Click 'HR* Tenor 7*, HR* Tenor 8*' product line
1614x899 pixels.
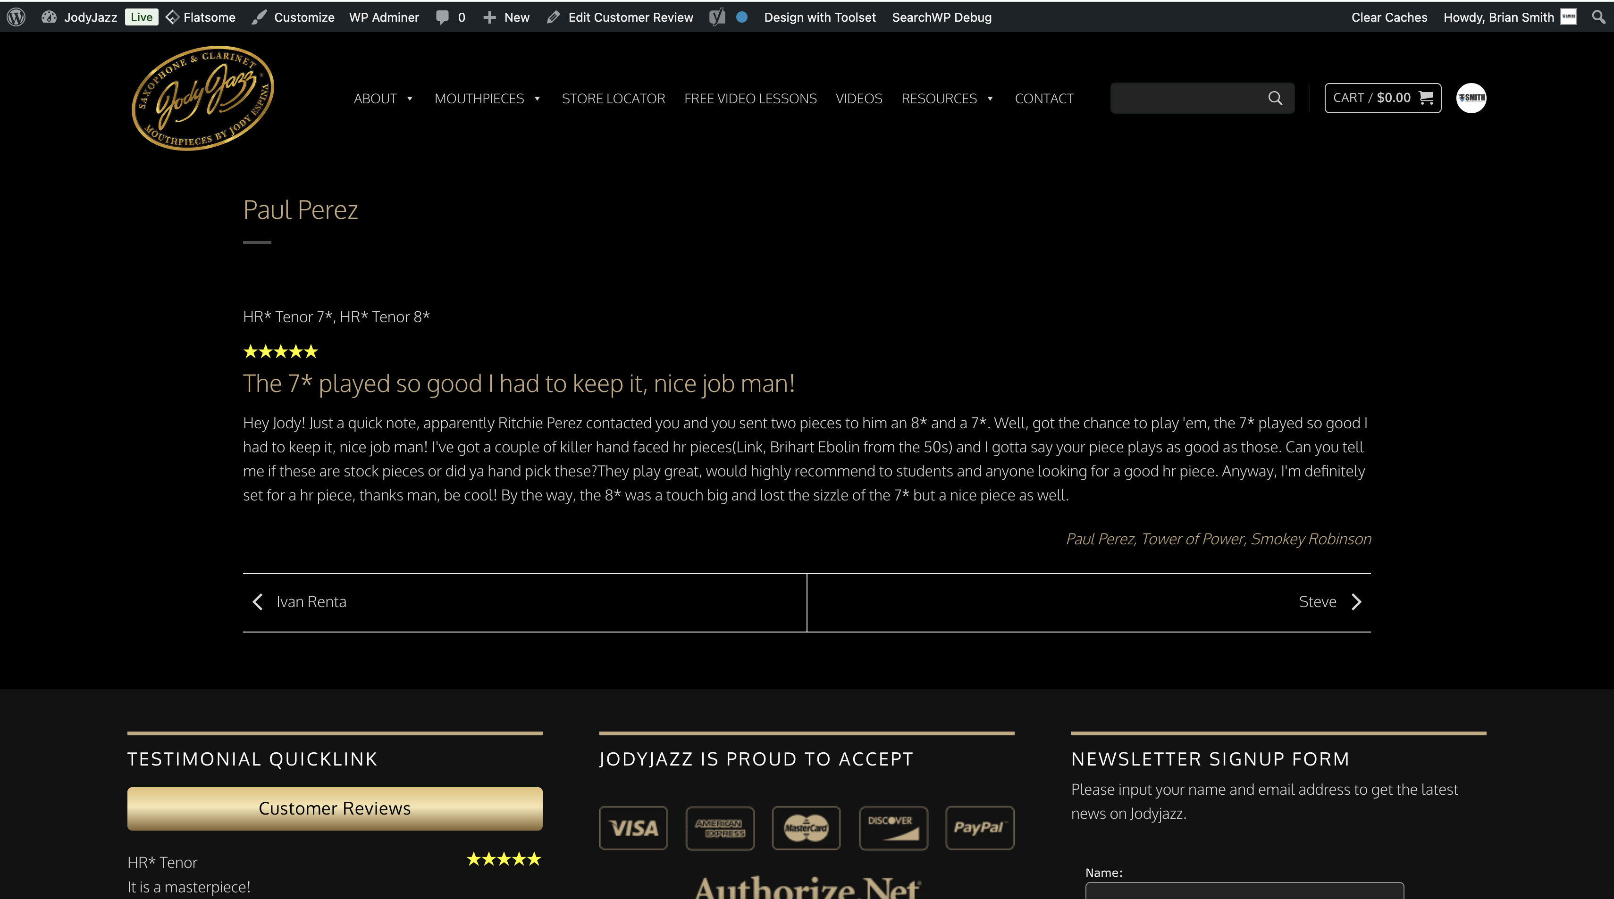336,317
